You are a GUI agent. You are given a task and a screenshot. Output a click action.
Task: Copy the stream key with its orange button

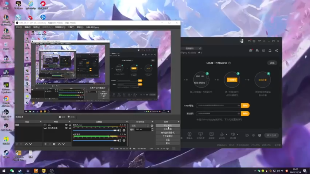pos(245,114)
